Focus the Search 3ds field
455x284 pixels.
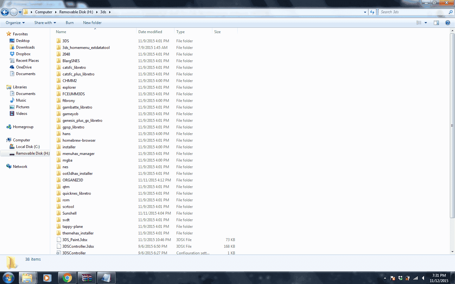413,12
